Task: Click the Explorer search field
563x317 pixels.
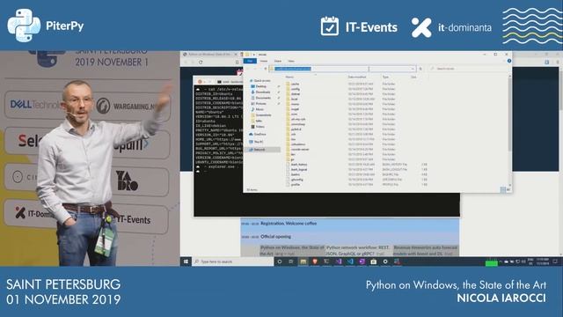Action: tap(469, 69)
